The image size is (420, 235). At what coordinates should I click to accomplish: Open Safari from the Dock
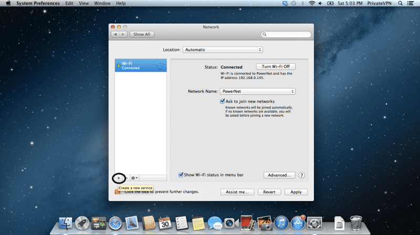click(x=115, y=223)
